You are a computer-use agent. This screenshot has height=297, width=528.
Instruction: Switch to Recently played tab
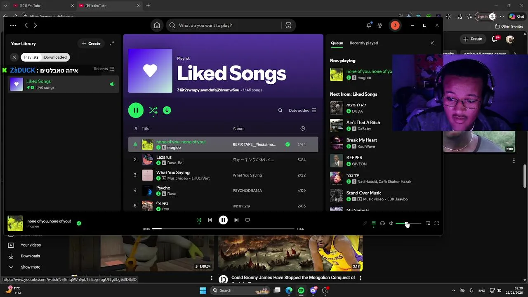[364, 43]
